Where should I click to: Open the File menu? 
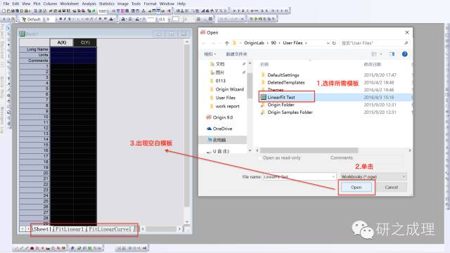pos(6,4)
